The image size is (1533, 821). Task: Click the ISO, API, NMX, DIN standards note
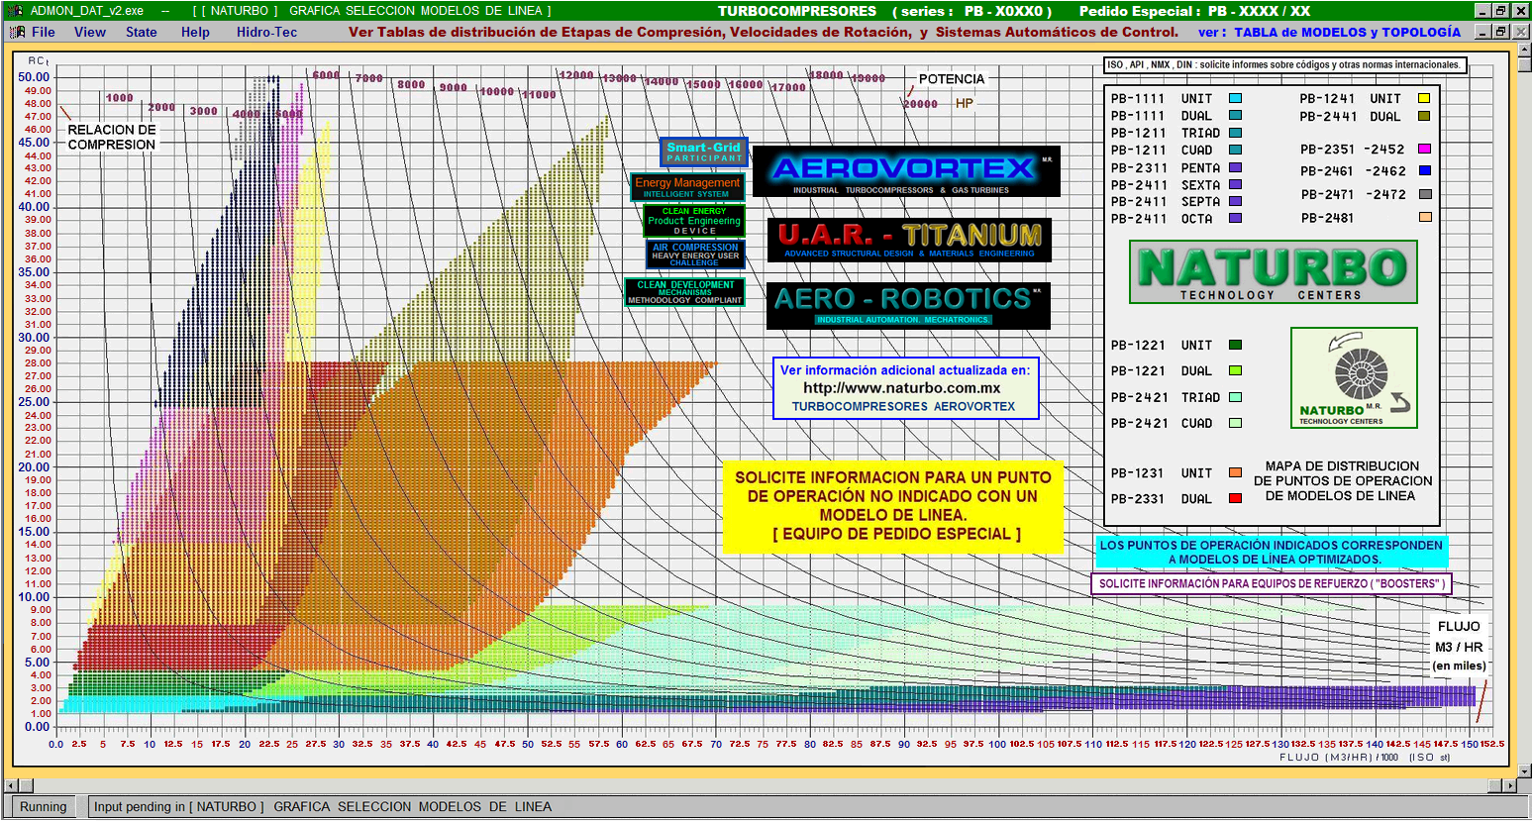pyautogui.click(x=1284, y=65)
